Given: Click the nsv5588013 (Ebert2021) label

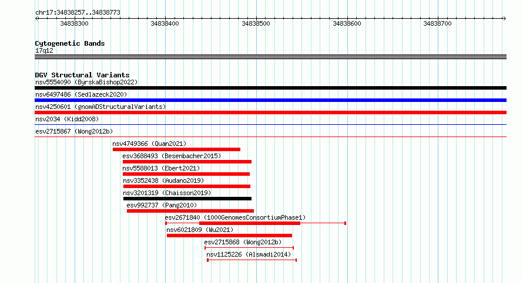Looking at the screenshot, I should click(x=161, y=168).
